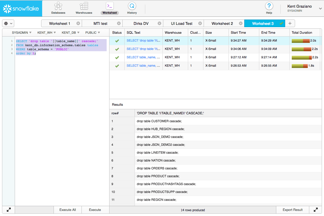
Task: Open the first SELECT 'drop table query link
Action: click(143, 41)
